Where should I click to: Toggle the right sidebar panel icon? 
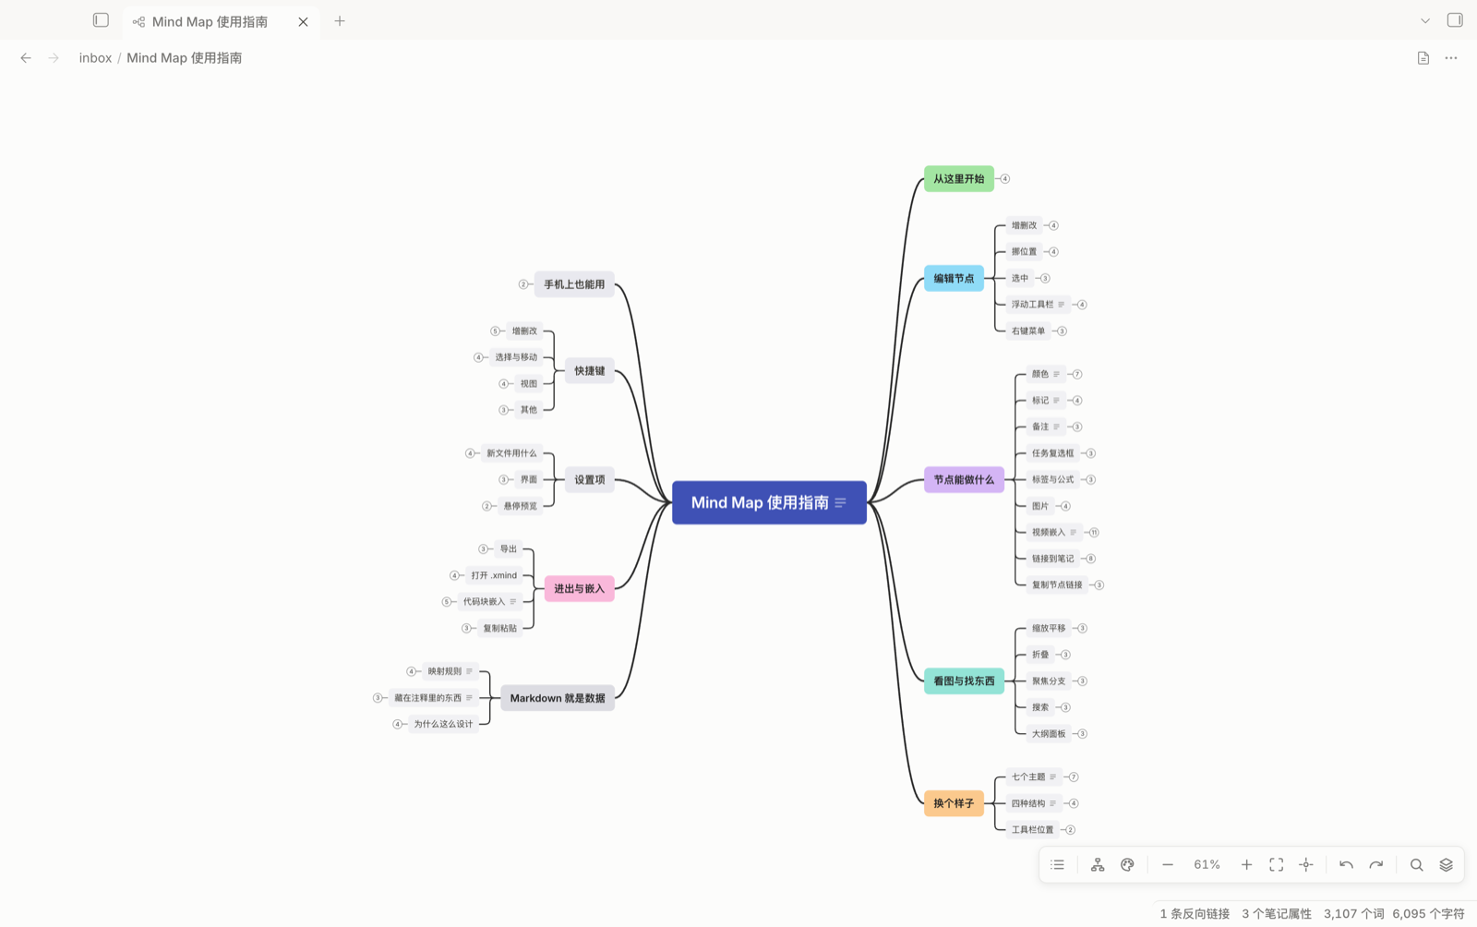coord(1455,20)
